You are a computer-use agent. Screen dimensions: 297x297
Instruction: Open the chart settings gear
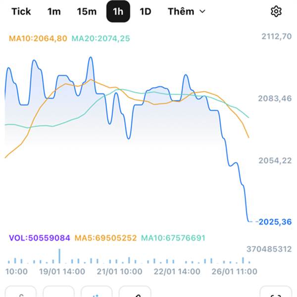pos(276,11)
